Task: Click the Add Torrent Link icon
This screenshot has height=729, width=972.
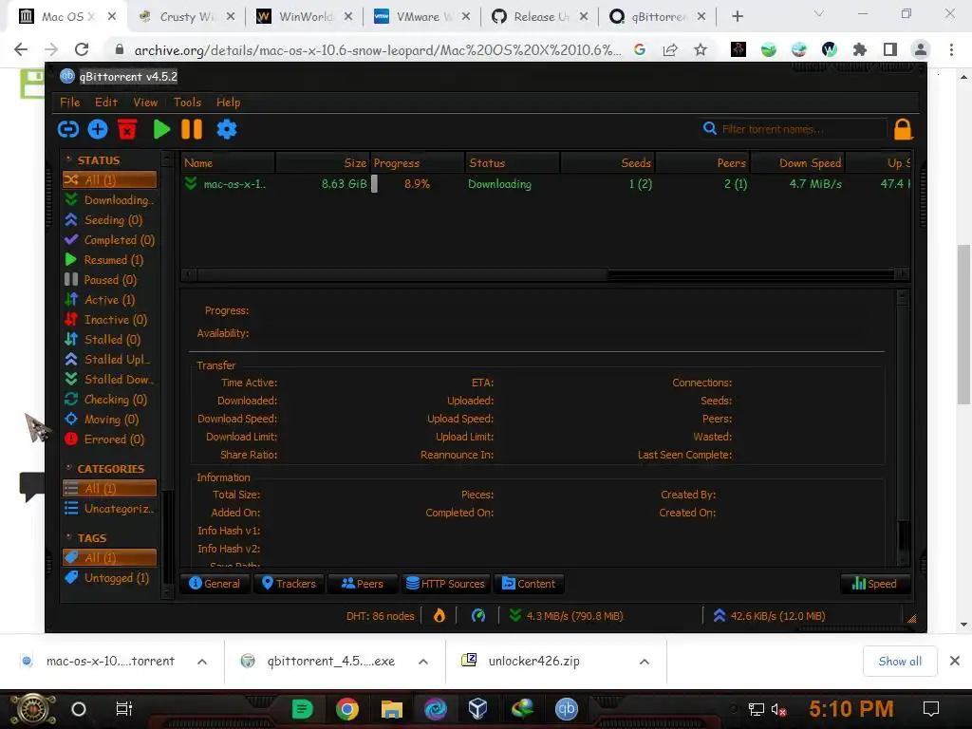Action: click(68, 129)
